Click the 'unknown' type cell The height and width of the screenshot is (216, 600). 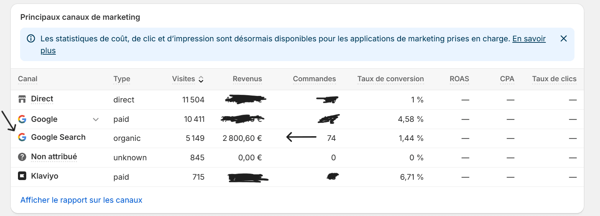tap(130, 158)
